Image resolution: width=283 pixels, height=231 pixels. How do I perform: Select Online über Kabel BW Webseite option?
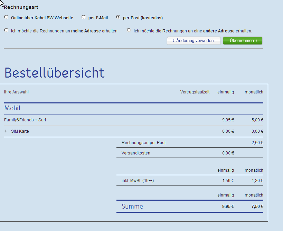(x=6, y=17)
